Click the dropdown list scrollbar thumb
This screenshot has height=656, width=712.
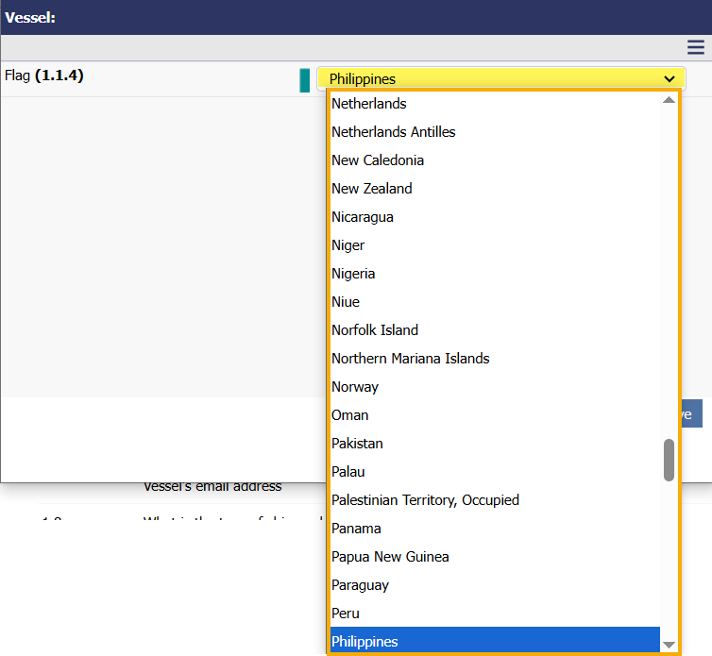click(x=669, y=460)
